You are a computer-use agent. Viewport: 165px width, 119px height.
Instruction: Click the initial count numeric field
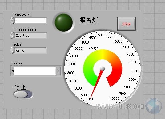coord(30,21)
